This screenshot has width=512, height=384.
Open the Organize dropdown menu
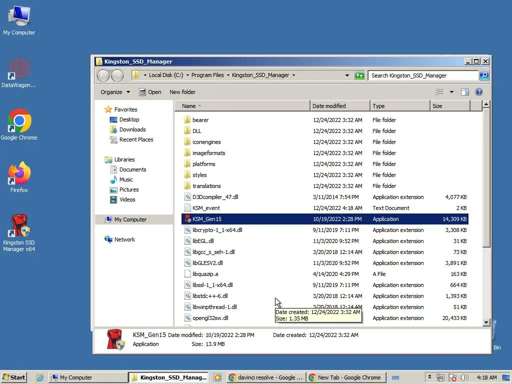coord(115,92)
